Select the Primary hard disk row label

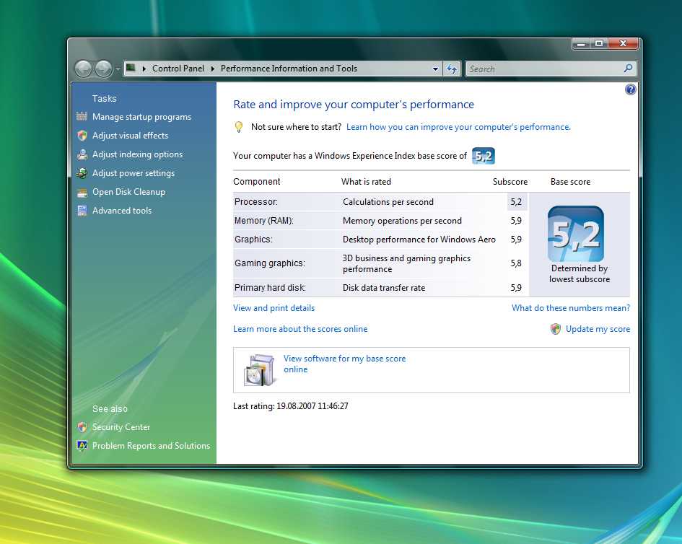coord(270,287)
